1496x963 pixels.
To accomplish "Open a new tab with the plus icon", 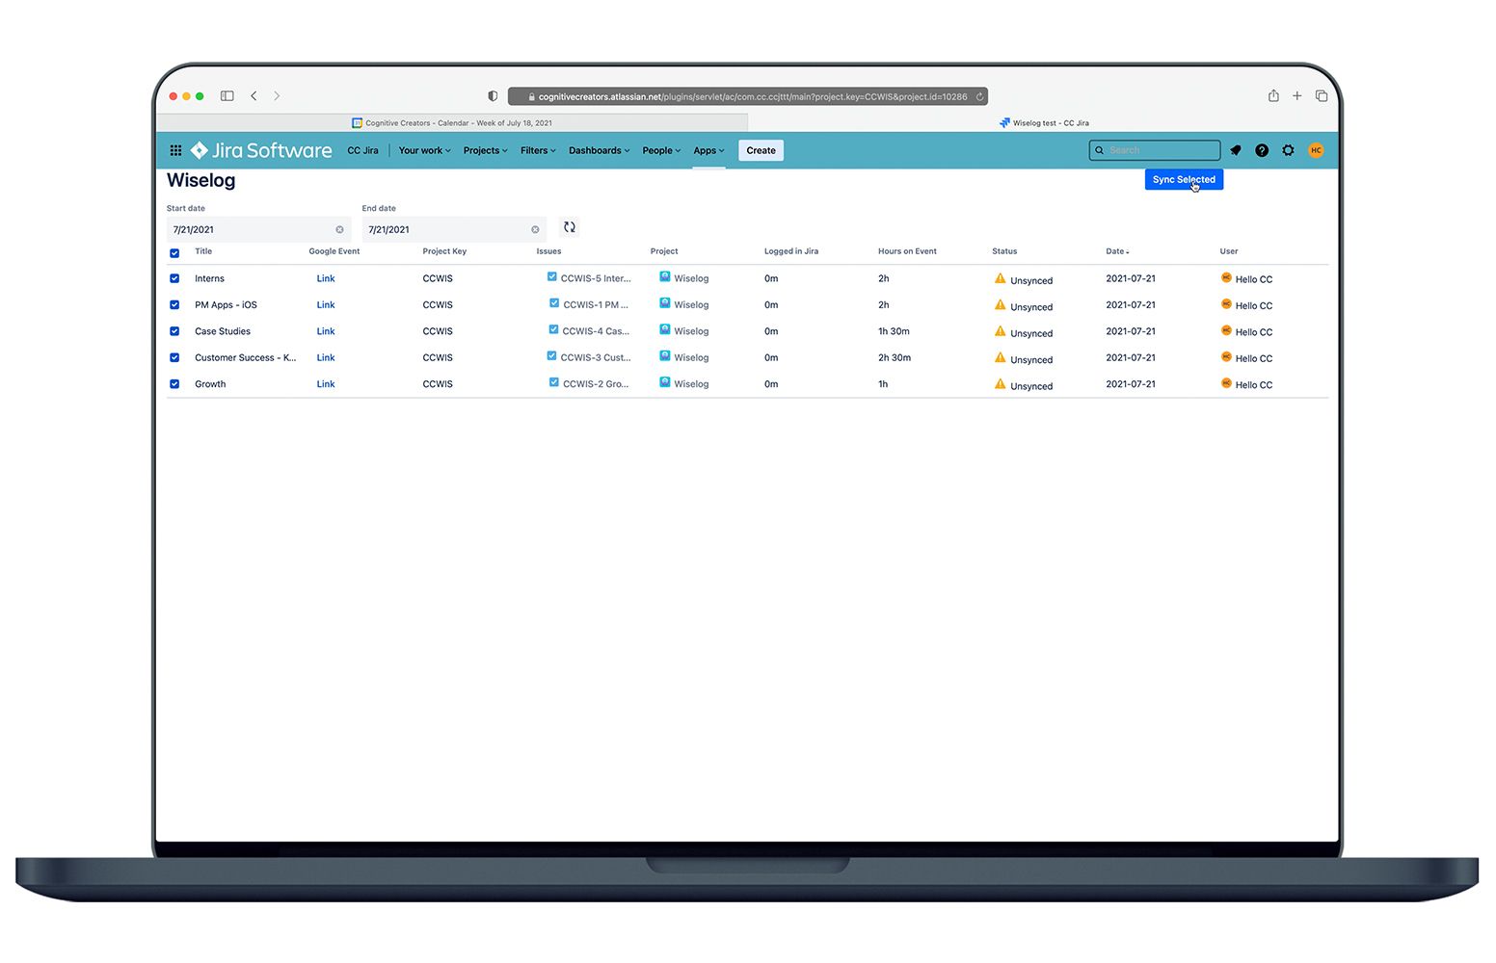I will [x=1297, y=95].
